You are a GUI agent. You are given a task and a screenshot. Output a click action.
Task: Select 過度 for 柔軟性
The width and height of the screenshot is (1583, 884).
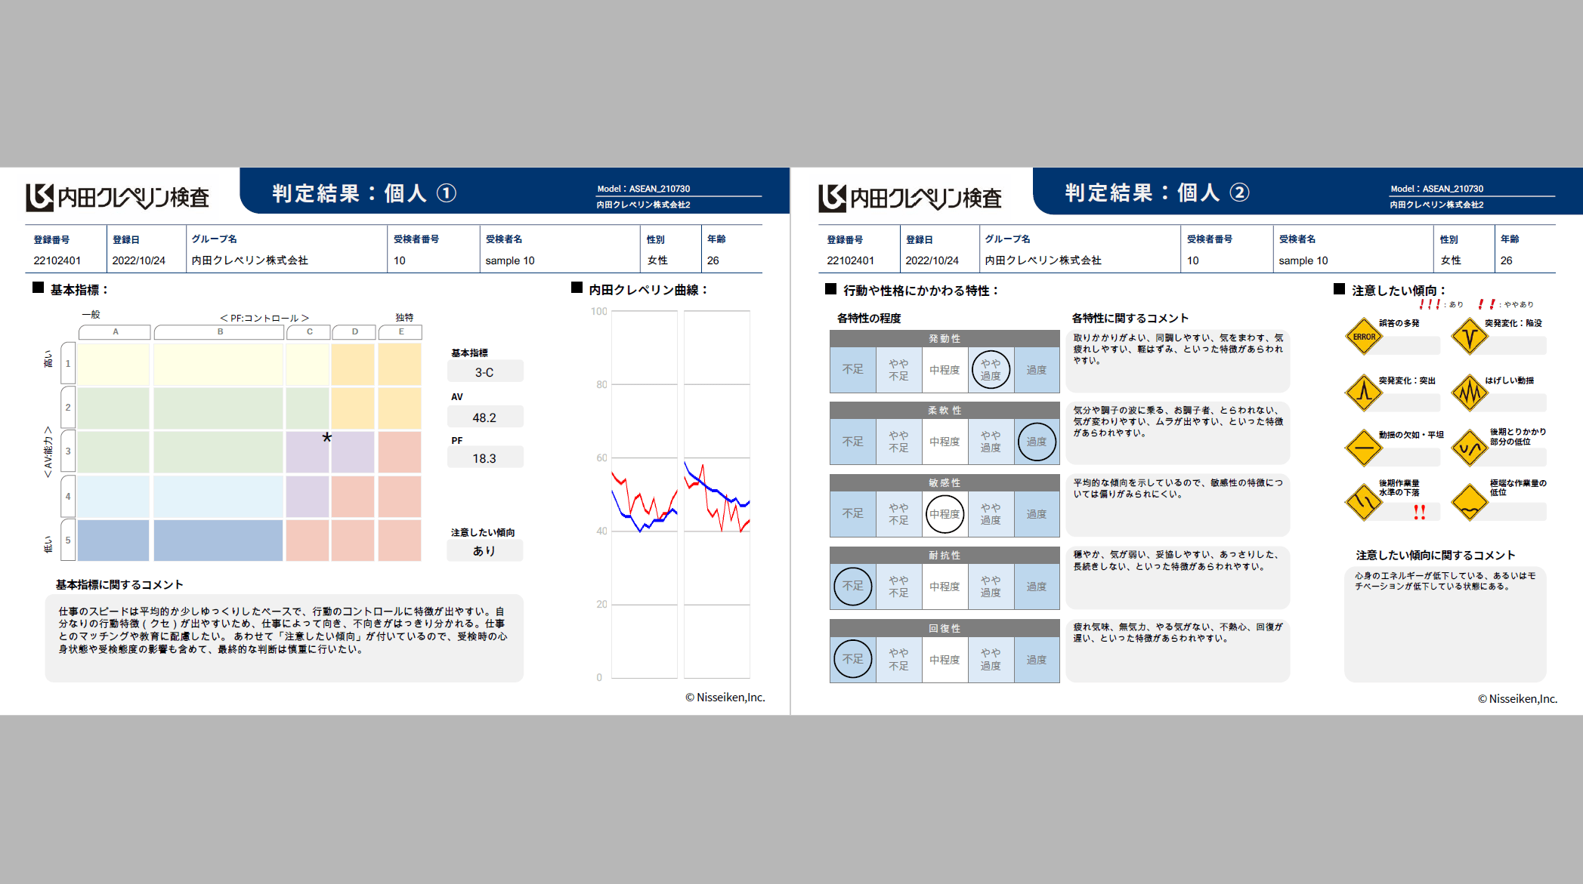(x=1037, y=442)
